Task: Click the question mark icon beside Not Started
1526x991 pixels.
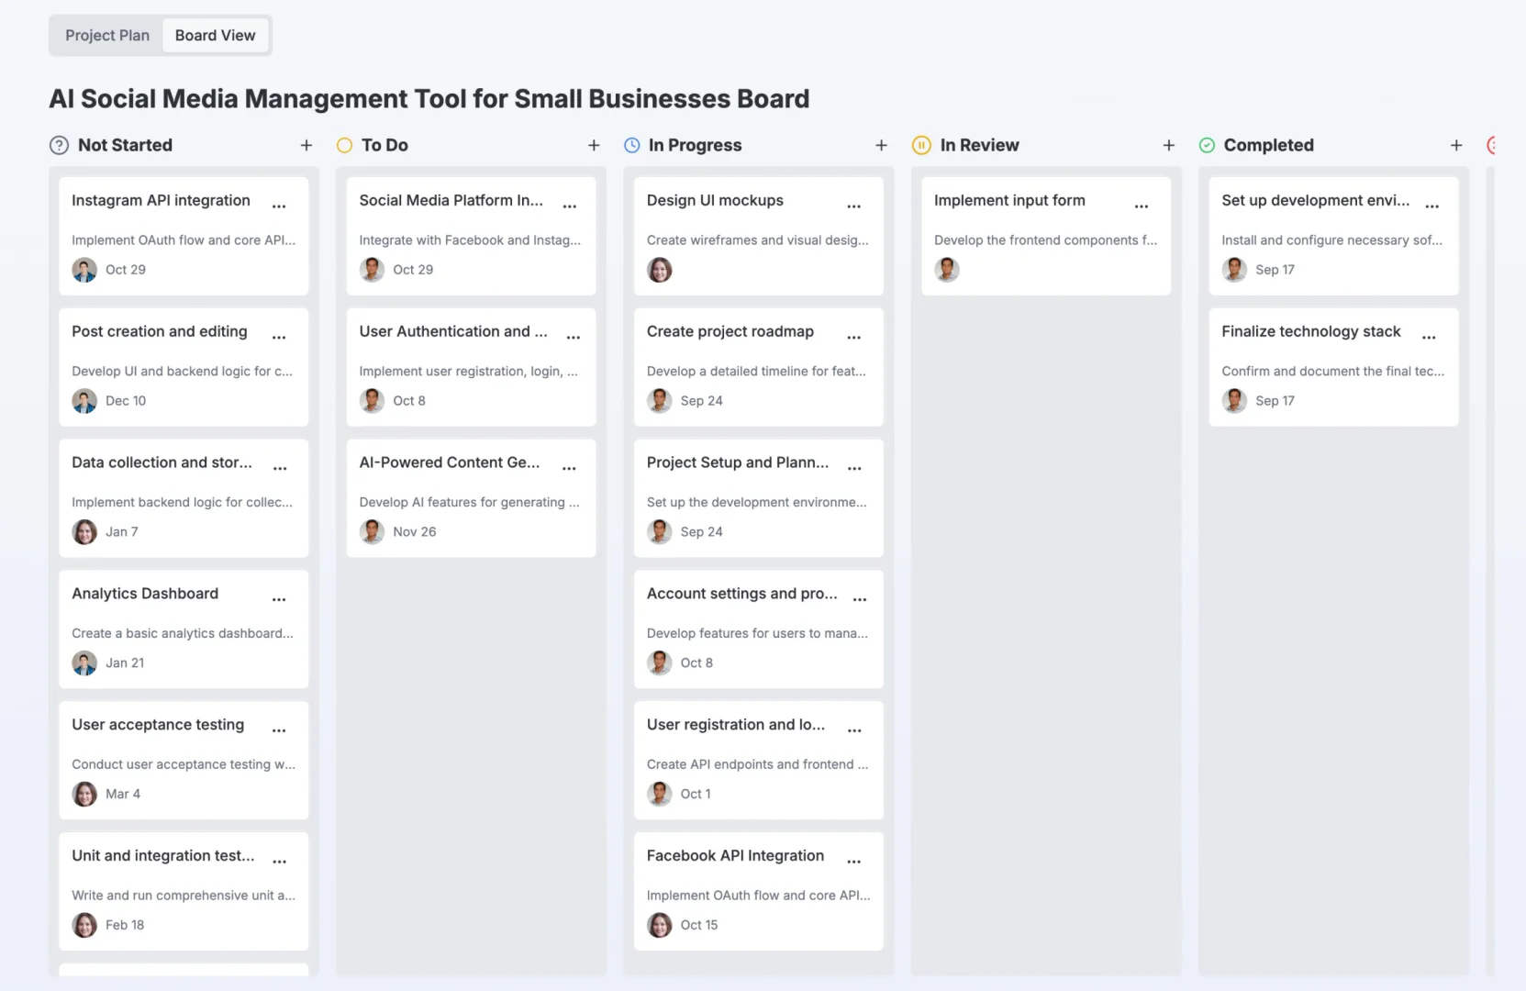Action: (x=59, y=145)
